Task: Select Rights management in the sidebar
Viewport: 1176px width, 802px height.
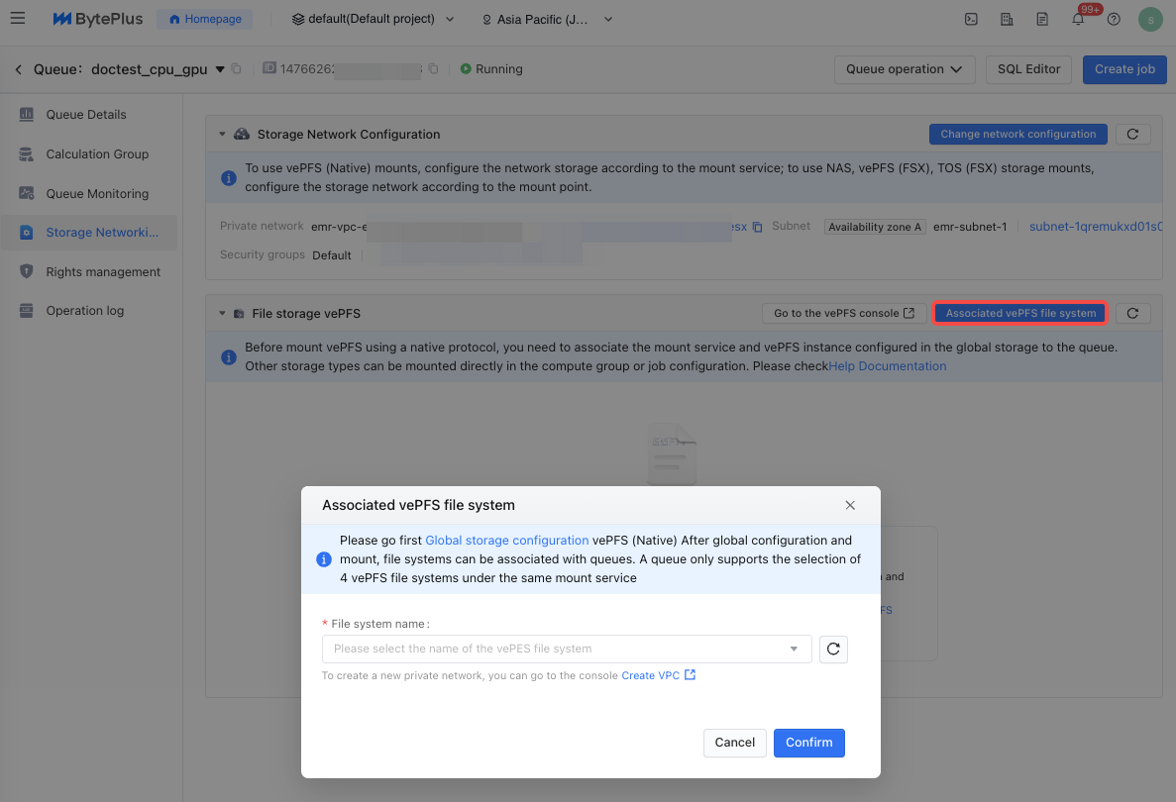Action: pyautogui.click(x=103, y=272)
